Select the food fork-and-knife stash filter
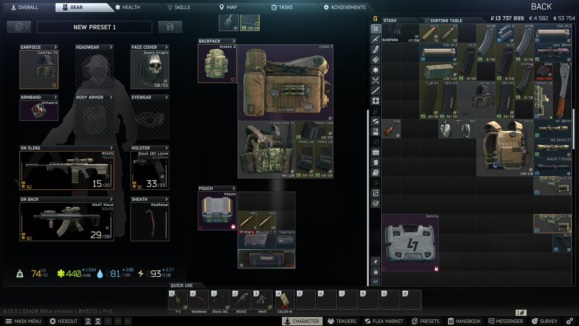Screen dimensions: 579x326 [375, 80]
